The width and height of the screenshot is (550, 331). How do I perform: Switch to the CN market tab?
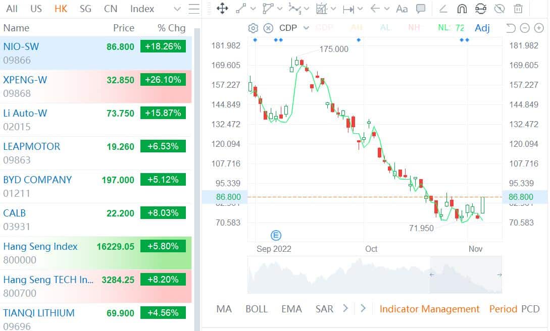pos(111,9)
